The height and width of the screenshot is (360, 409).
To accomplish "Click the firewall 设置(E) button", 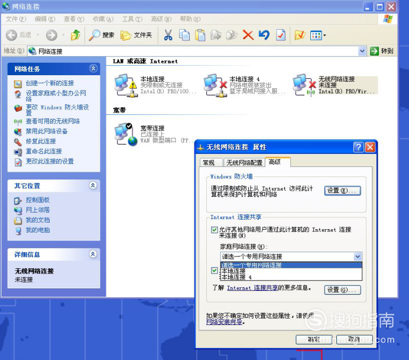I will coord(342,191).
